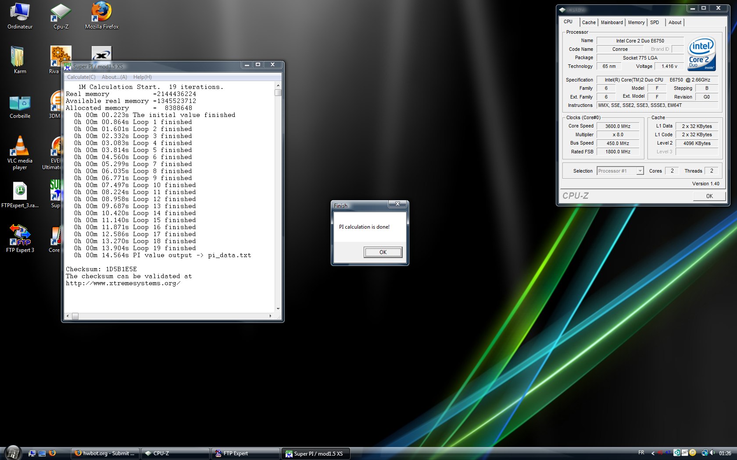Viewport: 737px width, 460px height.
Task: Switch to hwbot.org - Submit taskbar button
Action: point(105,453)
